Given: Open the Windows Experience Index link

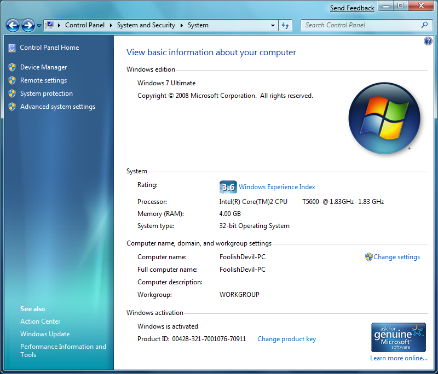Looking at the screenshot, I should click(x=277, y=187).
